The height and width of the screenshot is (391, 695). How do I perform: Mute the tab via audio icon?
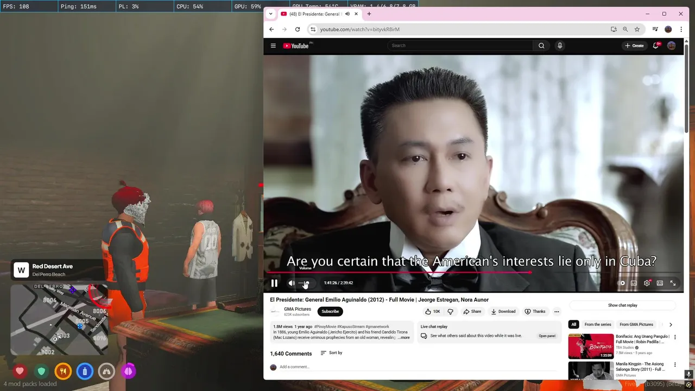pyautogui.click(x=347, y=14)
